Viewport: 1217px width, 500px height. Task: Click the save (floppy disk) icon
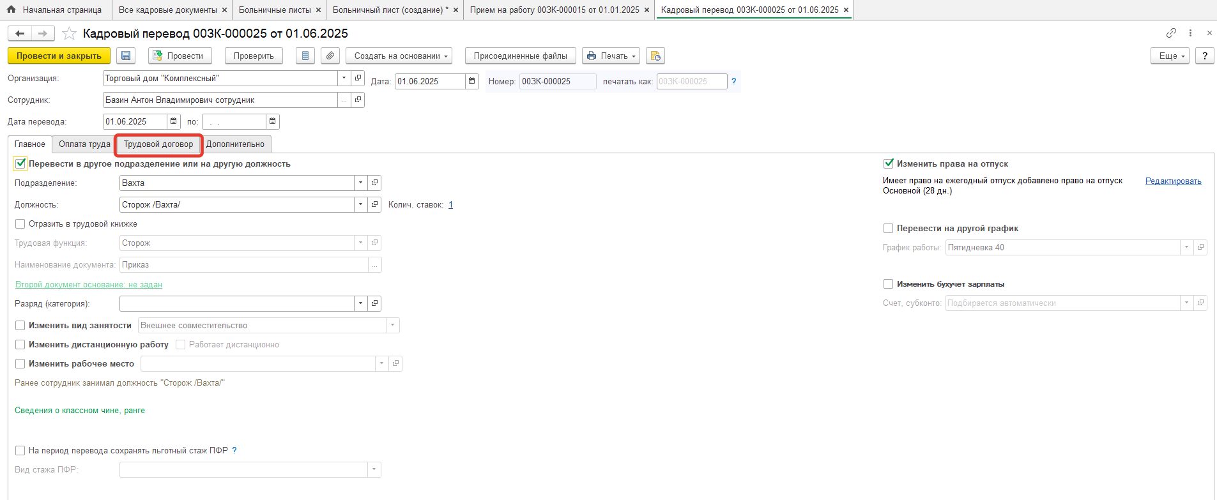pos(126,56)
